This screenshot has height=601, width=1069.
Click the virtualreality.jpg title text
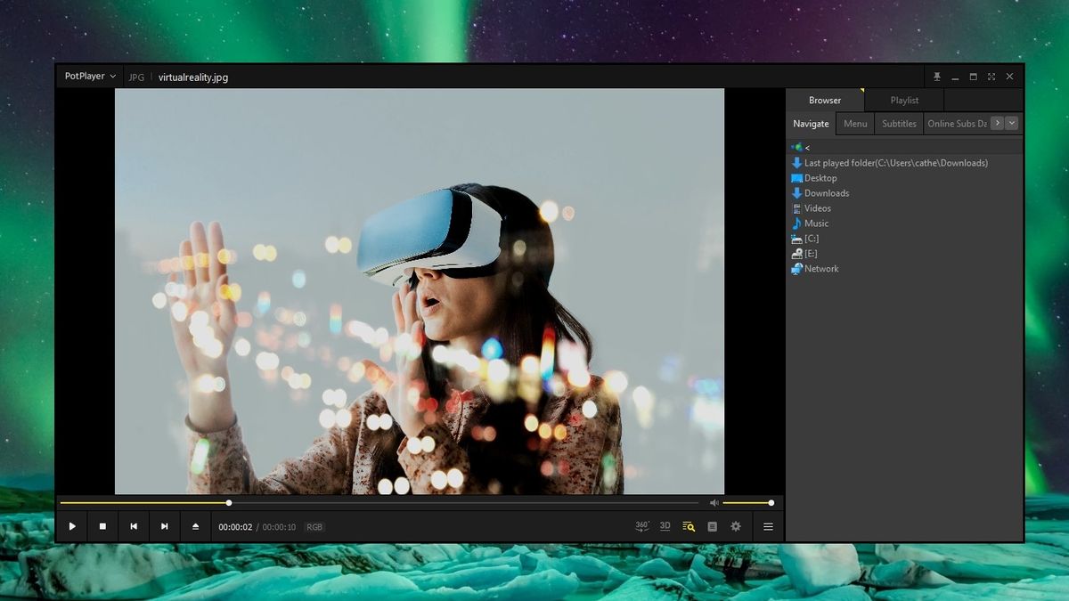(x=192, y=77)
